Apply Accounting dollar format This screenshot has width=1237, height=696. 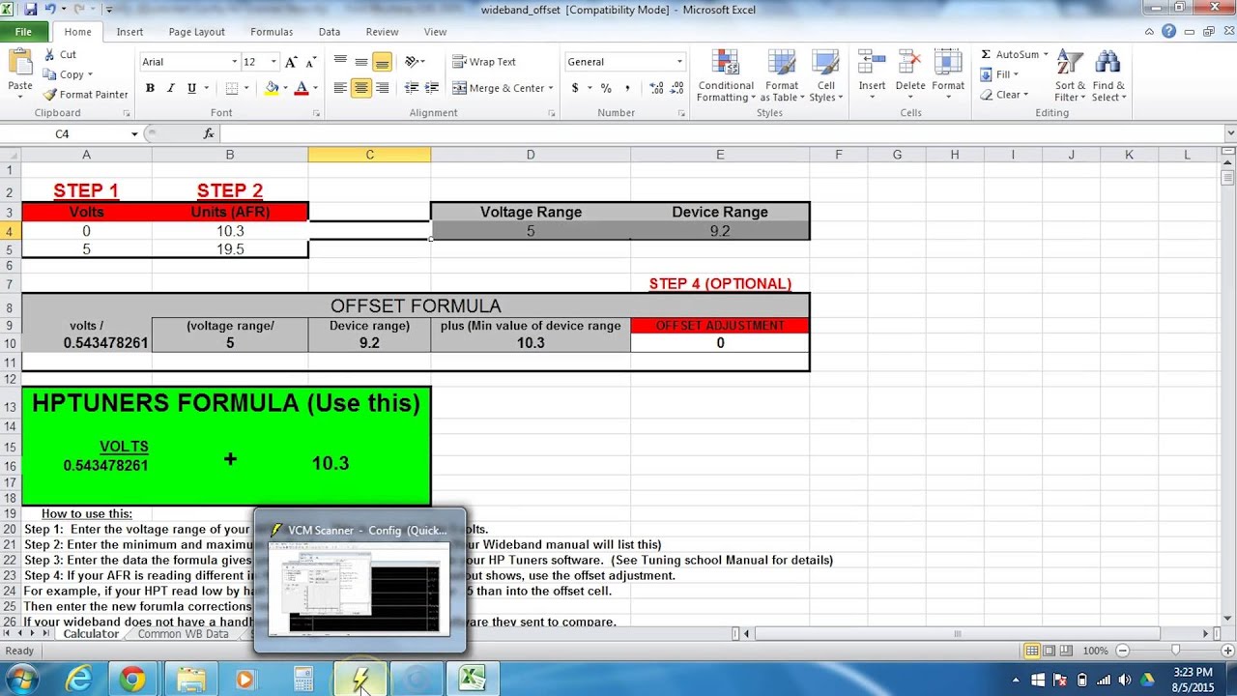tap(576, 88)
